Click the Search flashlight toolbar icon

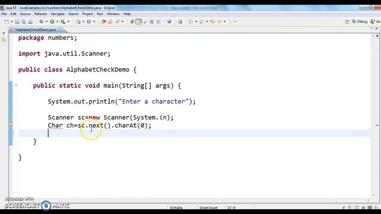point(118,22)
